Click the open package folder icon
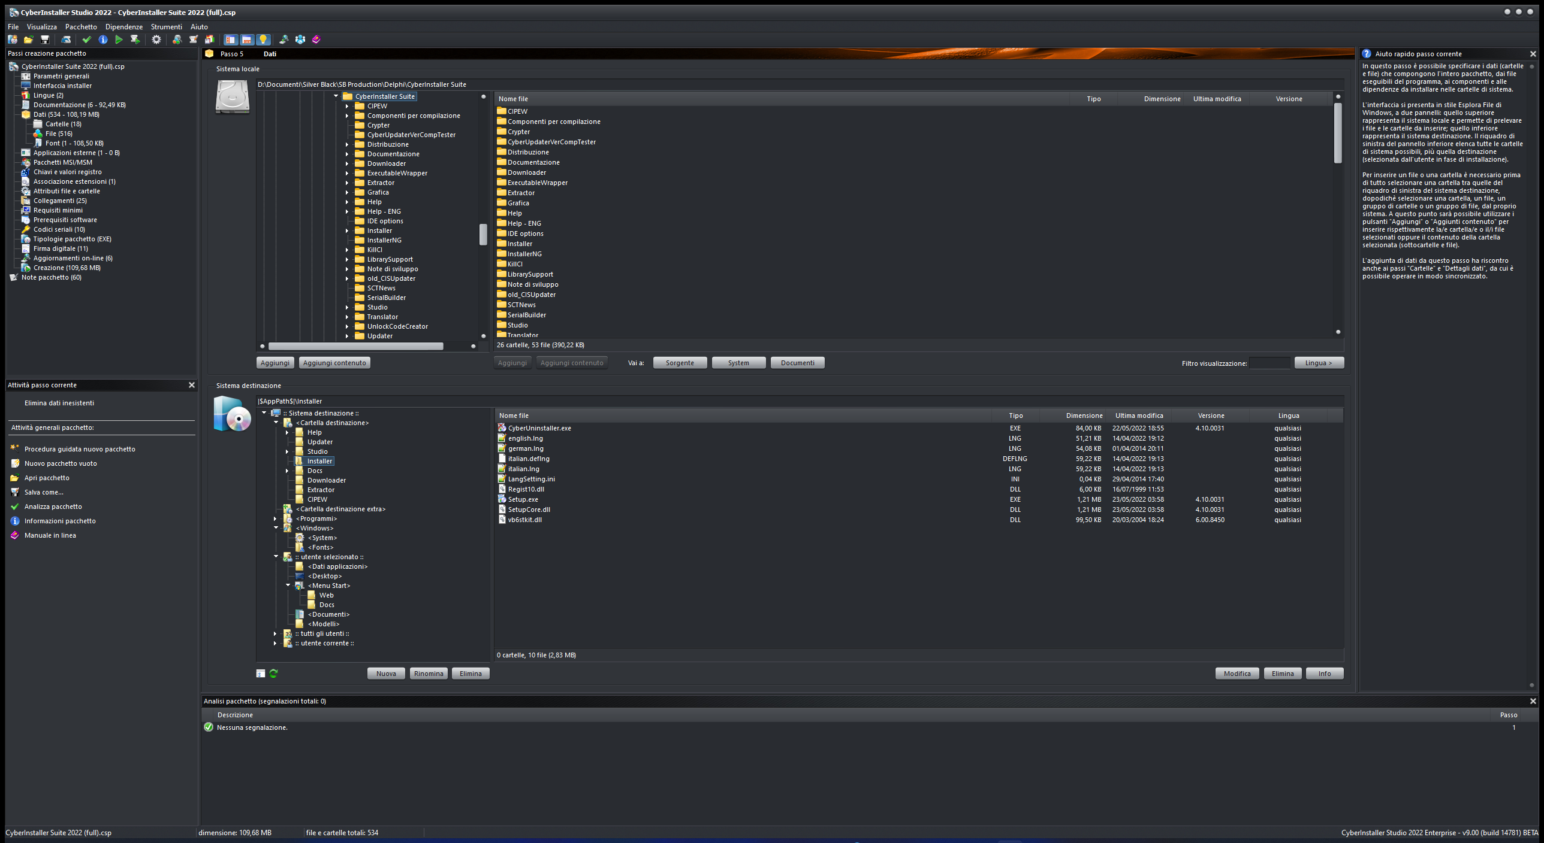The height and width of the screenshot is (843, 1544). pos(28,40)
